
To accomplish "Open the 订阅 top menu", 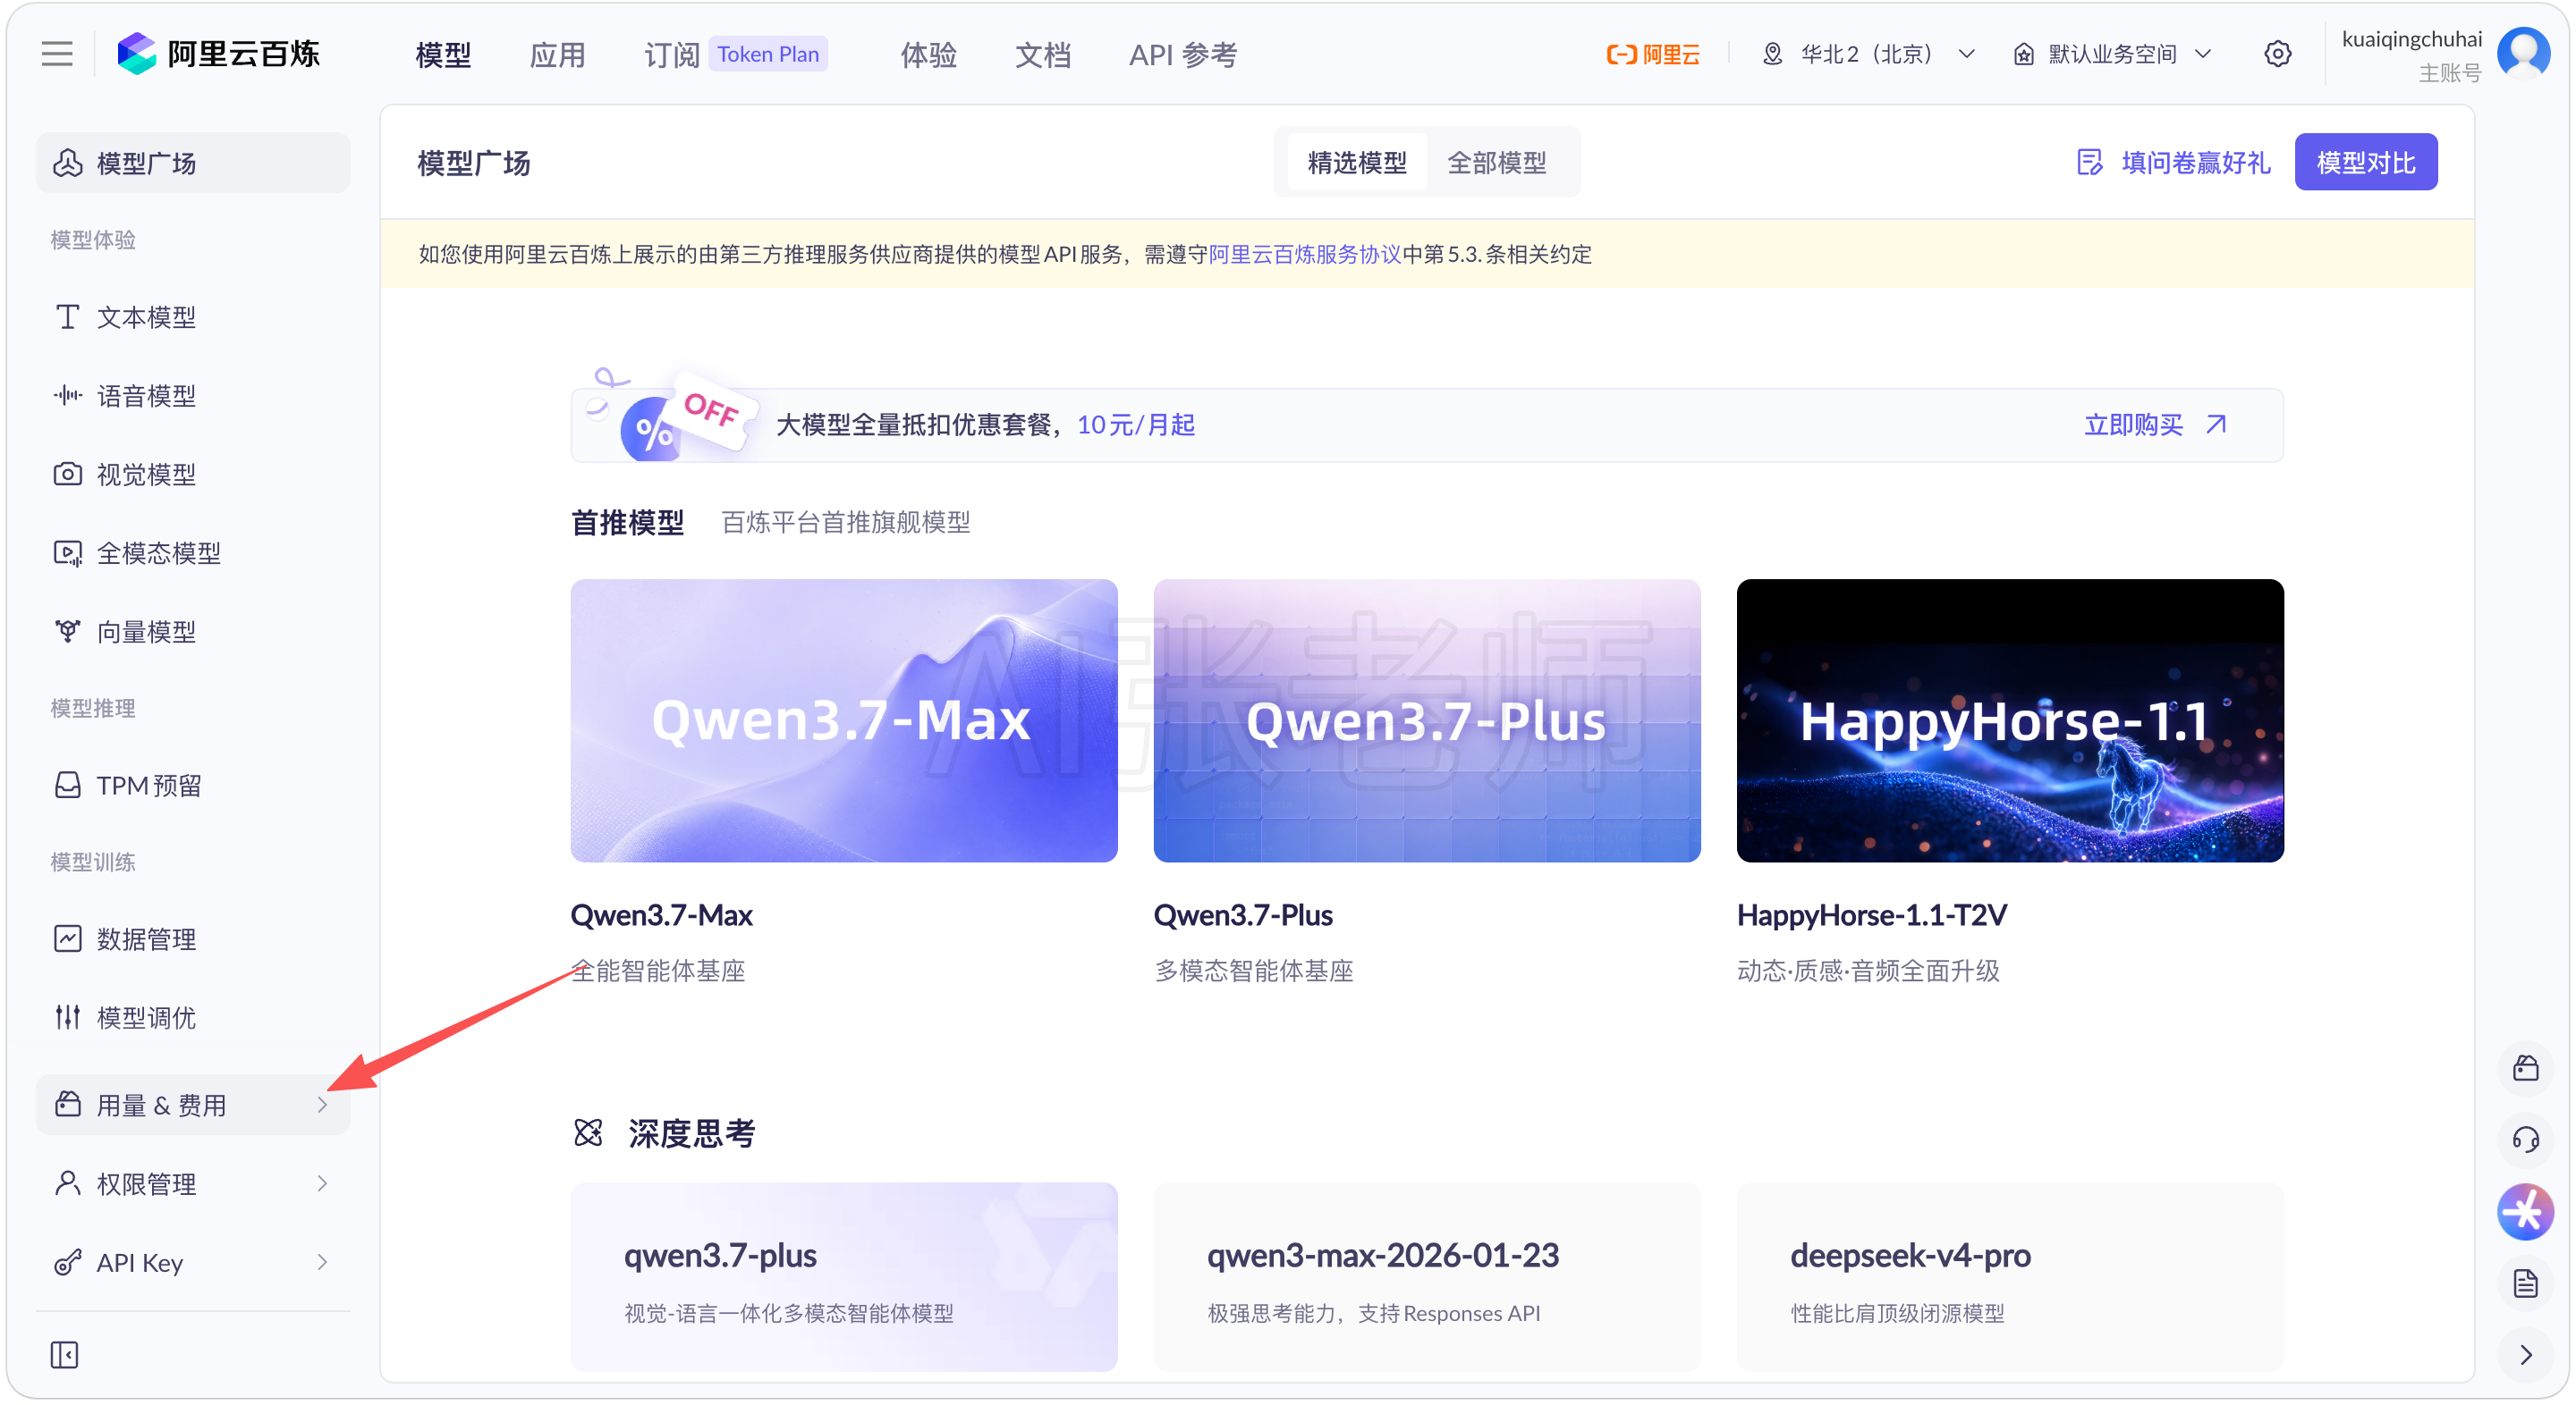I will pyautogui.click(x=671, y=54).
